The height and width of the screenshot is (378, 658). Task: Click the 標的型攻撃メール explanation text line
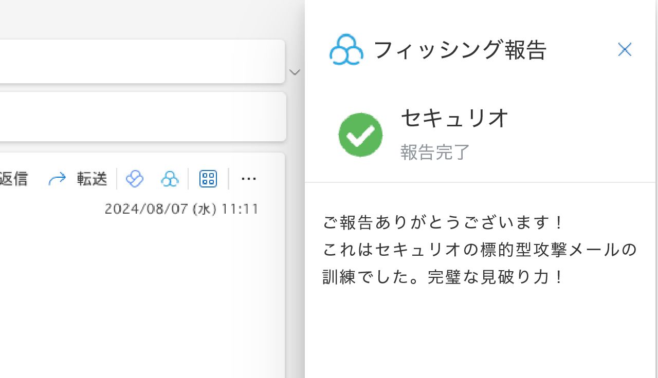tap(480, 250)
